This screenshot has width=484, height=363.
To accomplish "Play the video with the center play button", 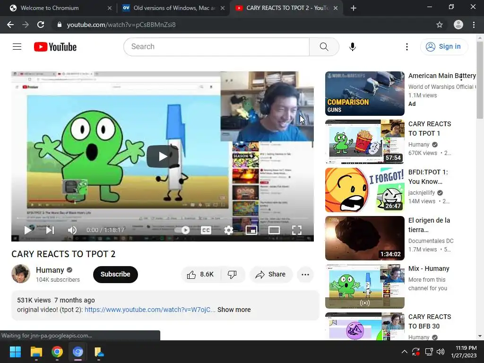I will click(x=163, y=156).
